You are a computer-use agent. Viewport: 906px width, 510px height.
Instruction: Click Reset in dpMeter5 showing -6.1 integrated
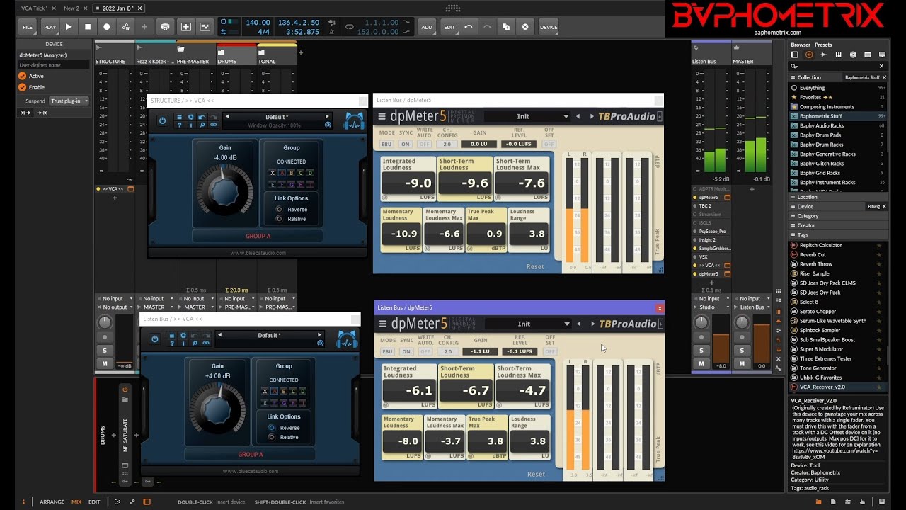click(536, 474)
